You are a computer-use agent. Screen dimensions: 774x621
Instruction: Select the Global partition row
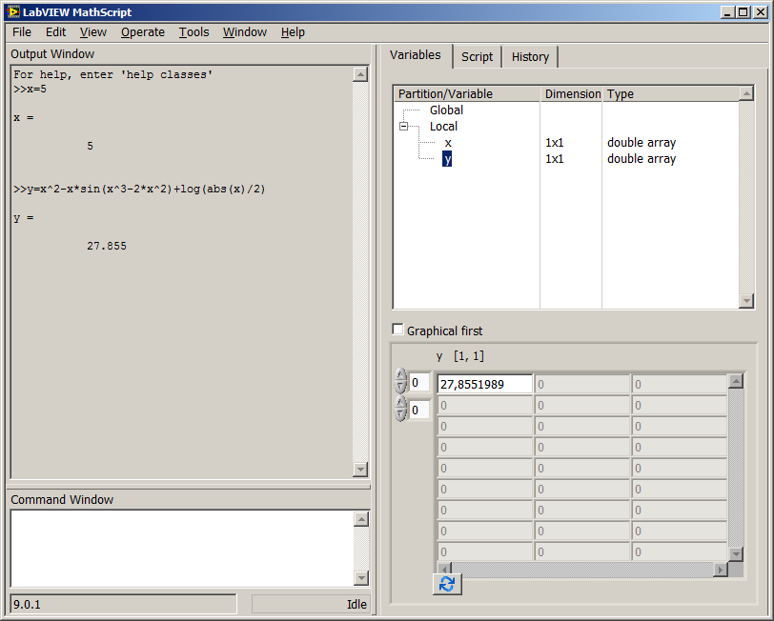coord(446,110)
